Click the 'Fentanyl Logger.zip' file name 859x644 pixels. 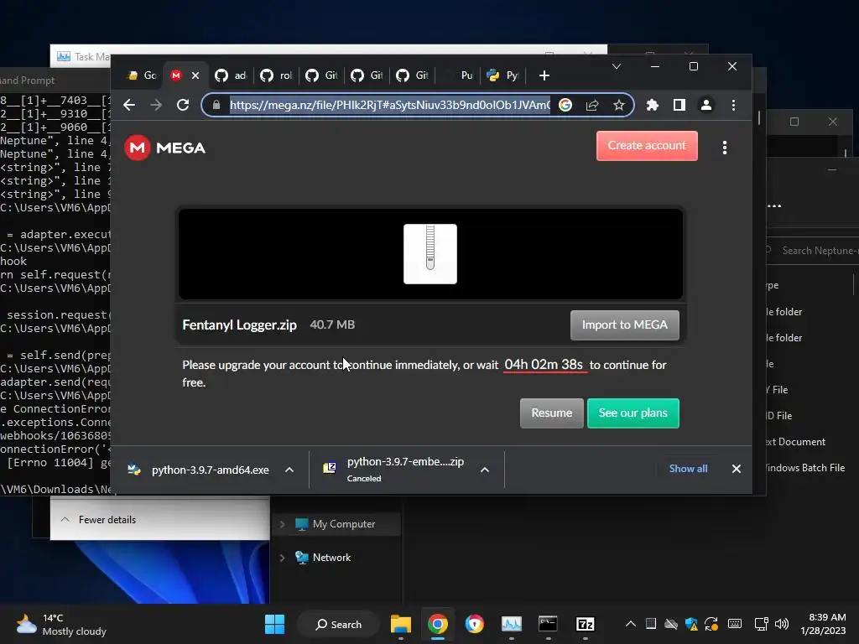[x=239, y=325]
